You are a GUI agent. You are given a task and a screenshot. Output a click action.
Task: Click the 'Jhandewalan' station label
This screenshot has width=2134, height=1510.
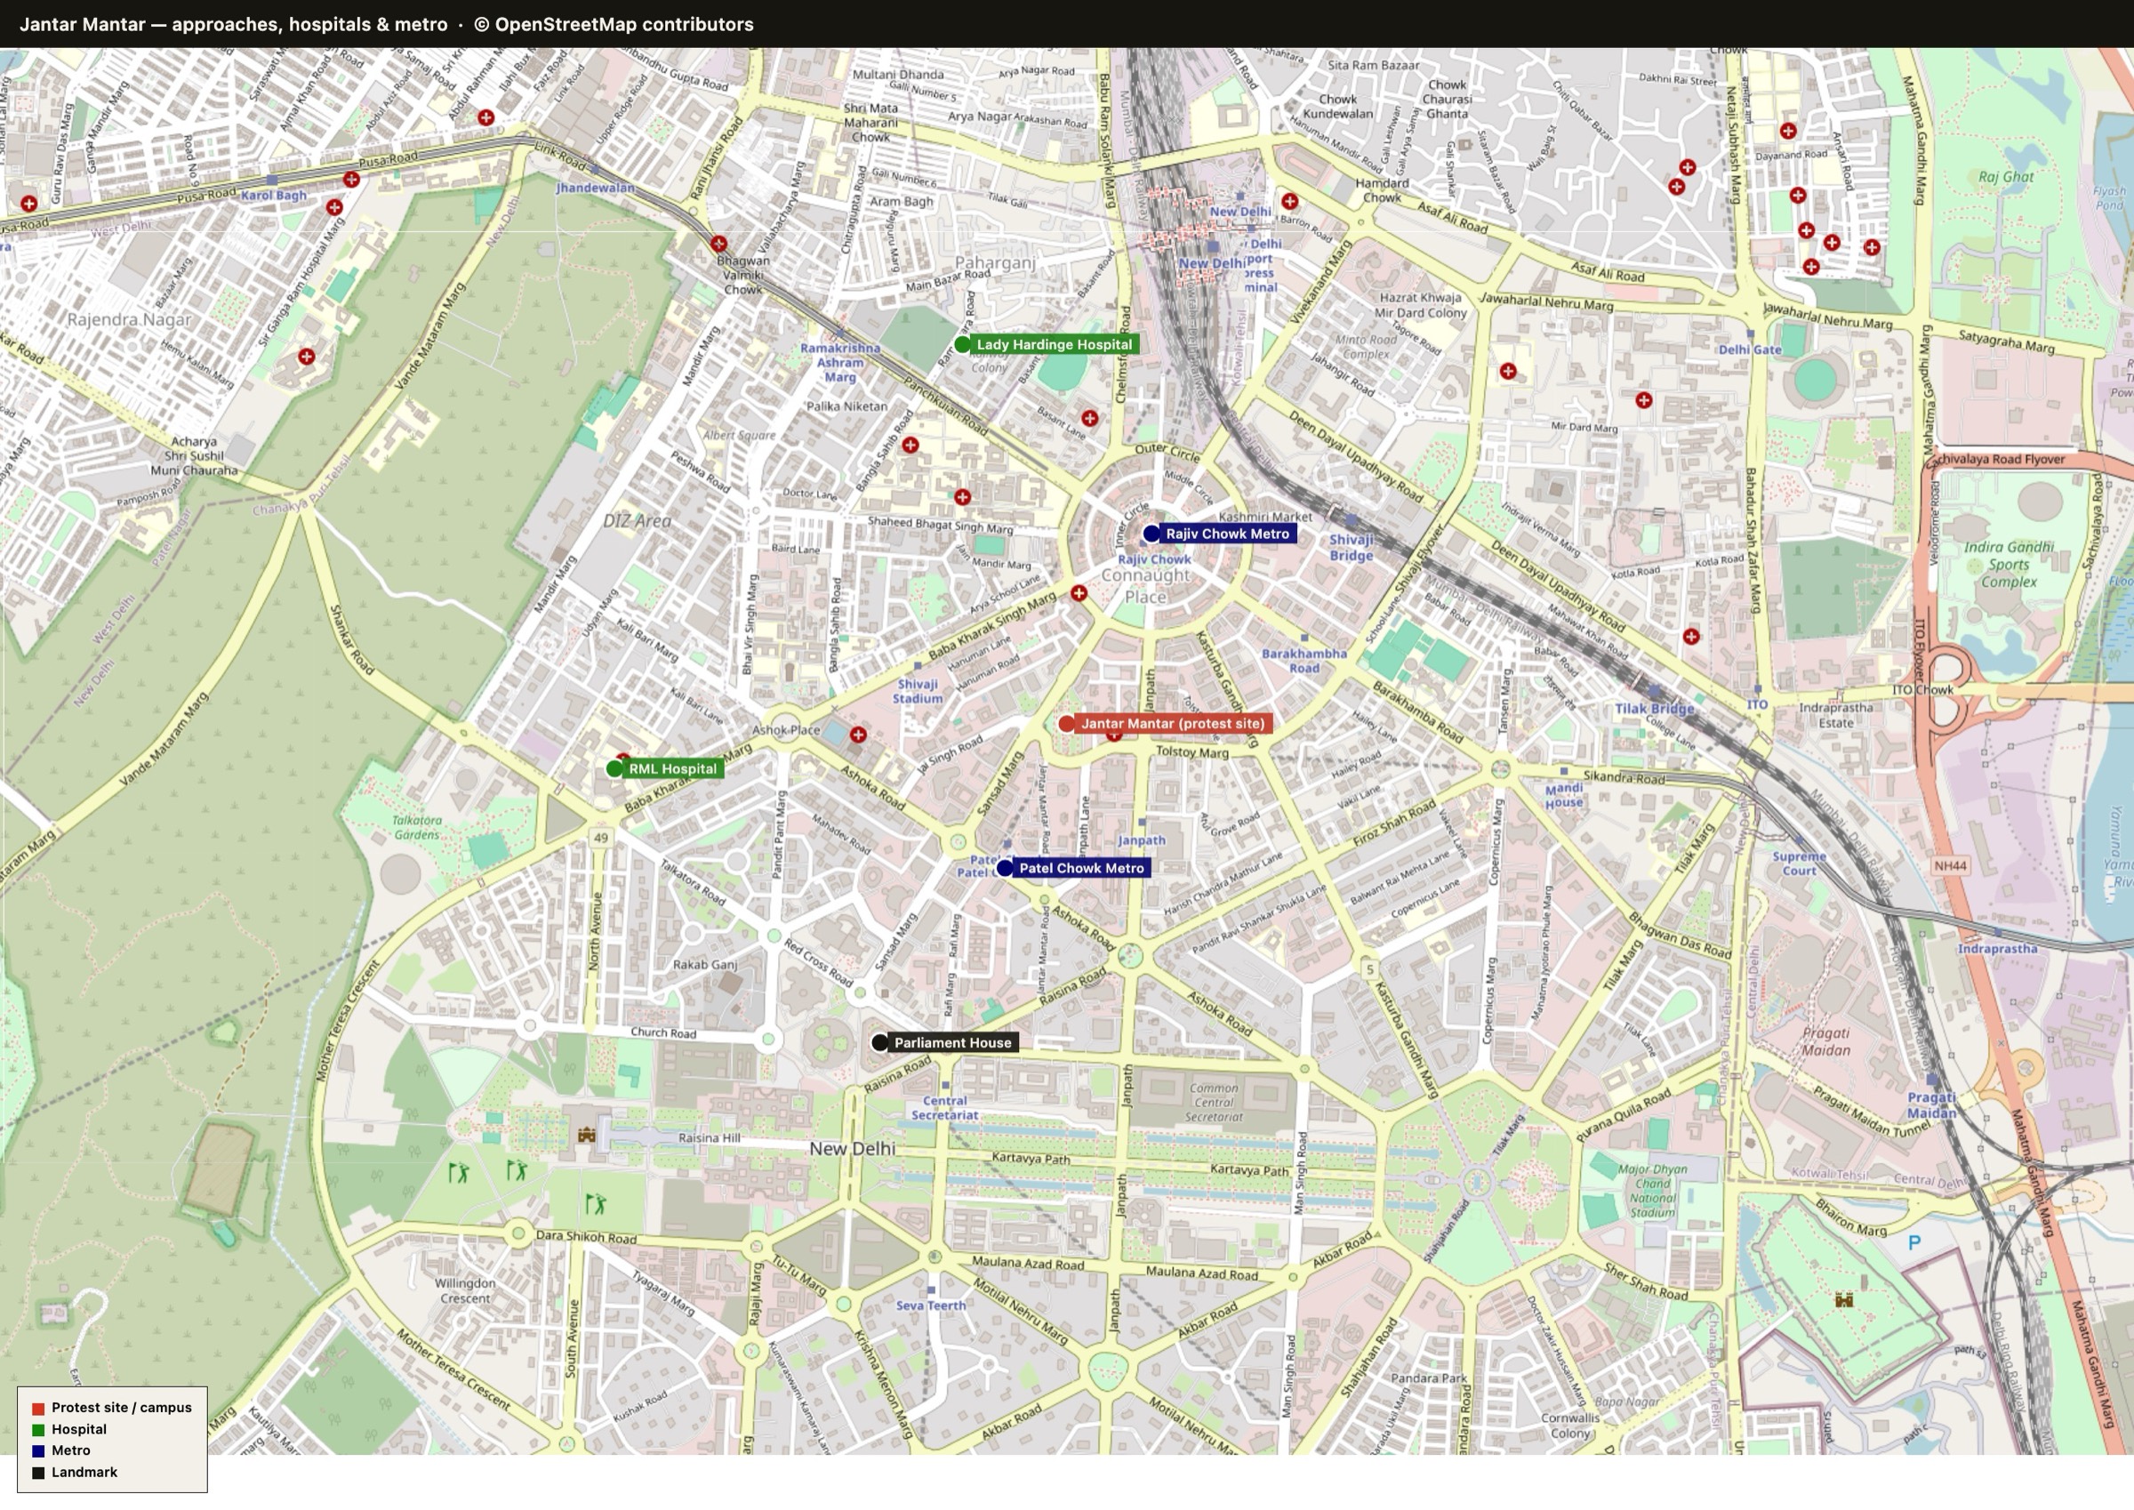point(595,188)
